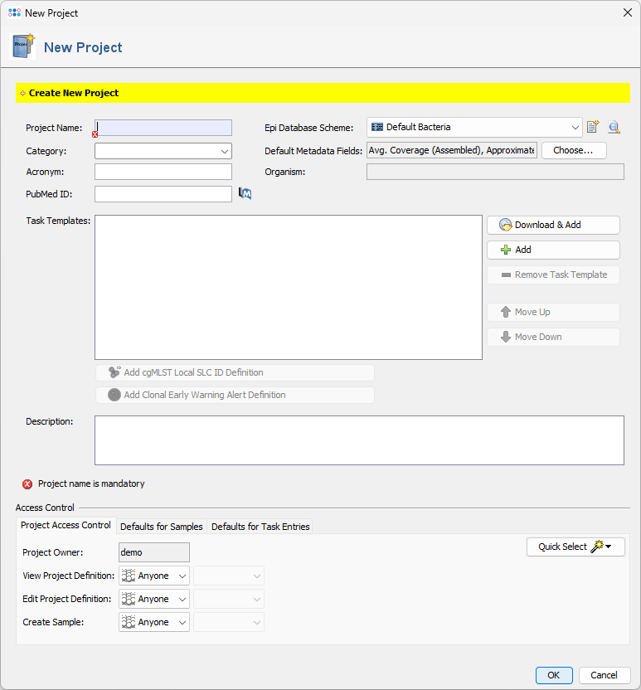Open the Epi Database Scheme editor icon
Image resolution: width=641 pixels, height=690 pixels.
[x=592, y=127]
